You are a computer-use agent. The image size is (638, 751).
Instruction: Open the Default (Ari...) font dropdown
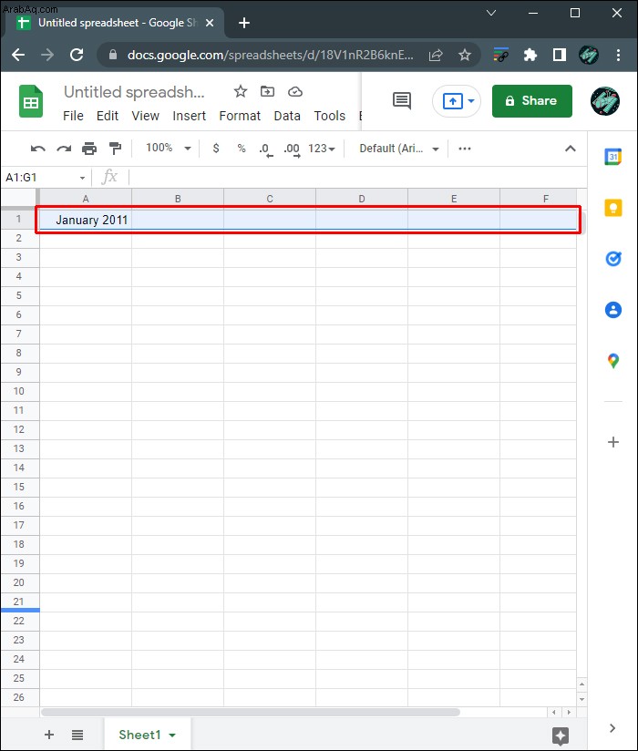click(399, 149)
